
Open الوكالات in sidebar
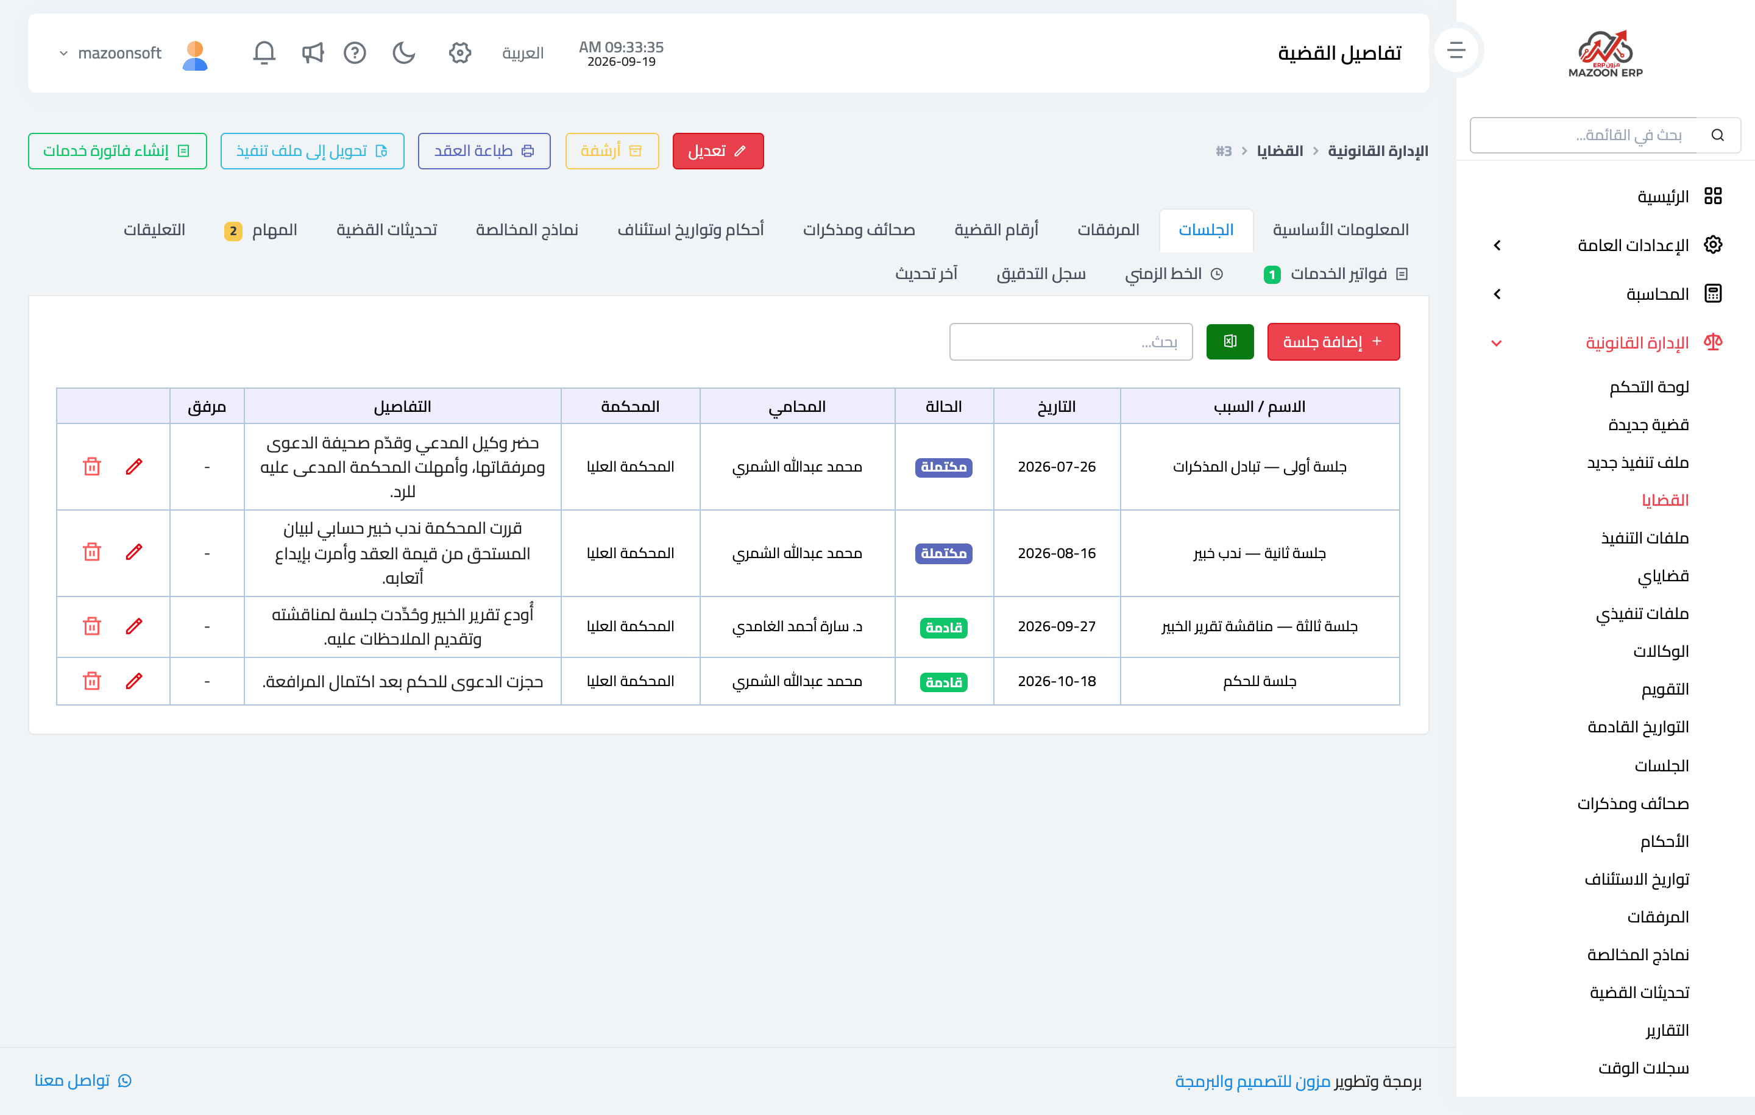click(1661, 651)
